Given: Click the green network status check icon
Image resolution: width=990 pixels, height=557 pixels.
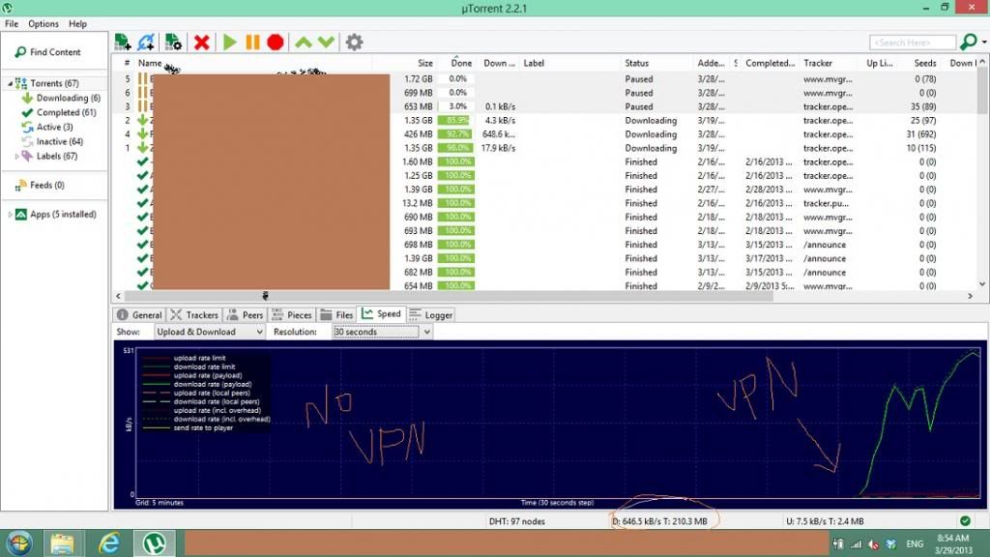Looking at the screenshot, I should [x=965, y=521].
